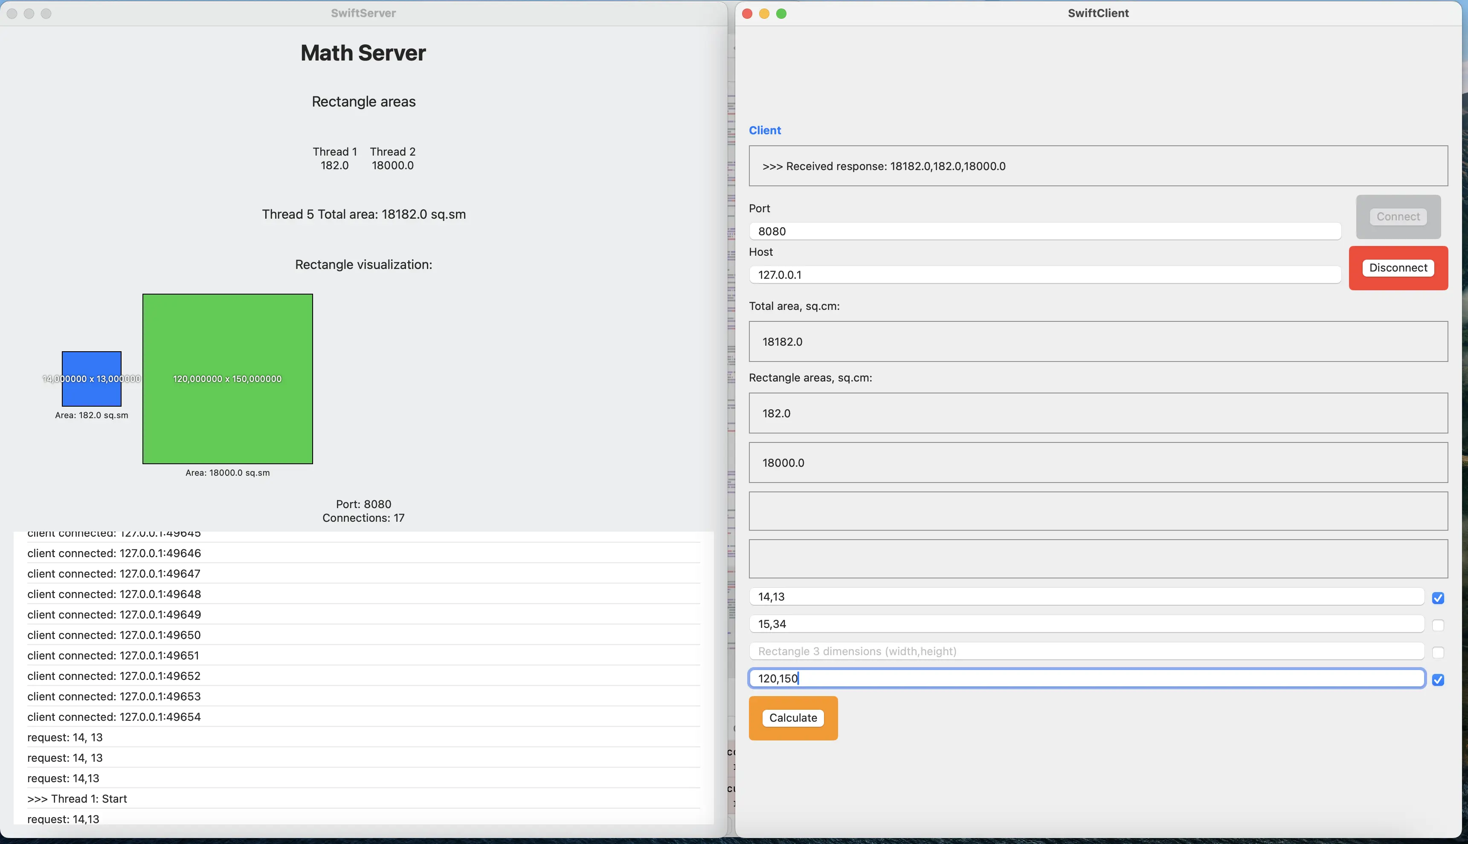Click the Thread 1 value 182.0

(335, 165)
